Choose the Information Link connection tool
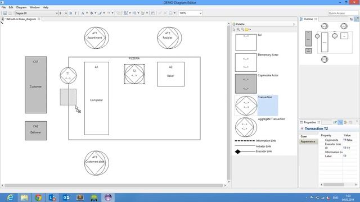This screenshot has height=202, width=360. (255, 141)
